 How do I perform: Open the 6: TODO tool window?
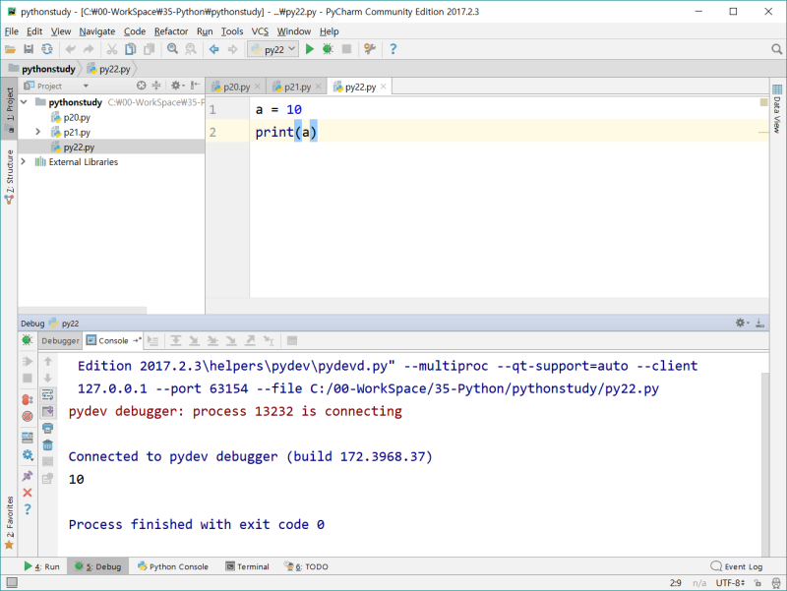tap(306, 566)
